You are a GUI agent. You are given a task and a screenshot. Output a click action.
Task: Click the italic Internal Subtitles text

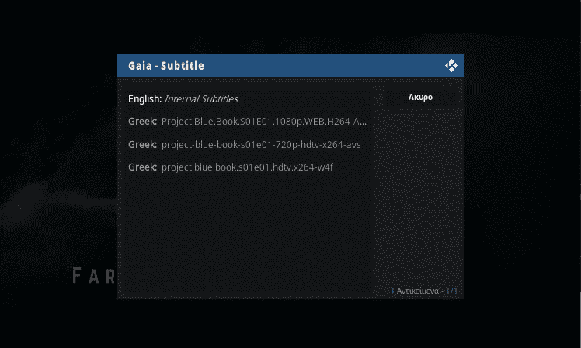[201, 99]
